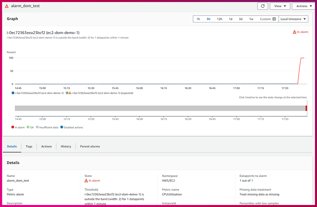Select the 1h time range
This screenshot has height=207, width=317.
[x=198, y=19]
